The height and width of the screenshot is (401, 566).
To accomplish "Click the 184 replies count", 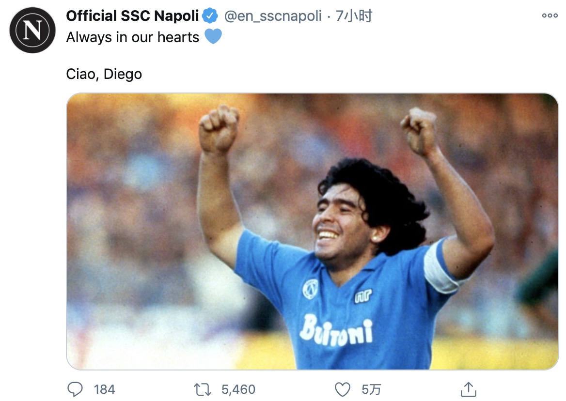I will pos(104,389).
